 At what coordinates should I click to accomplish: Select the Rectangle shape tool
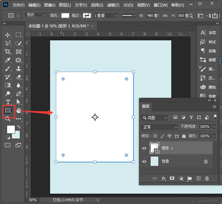click(x=8, y=110)
